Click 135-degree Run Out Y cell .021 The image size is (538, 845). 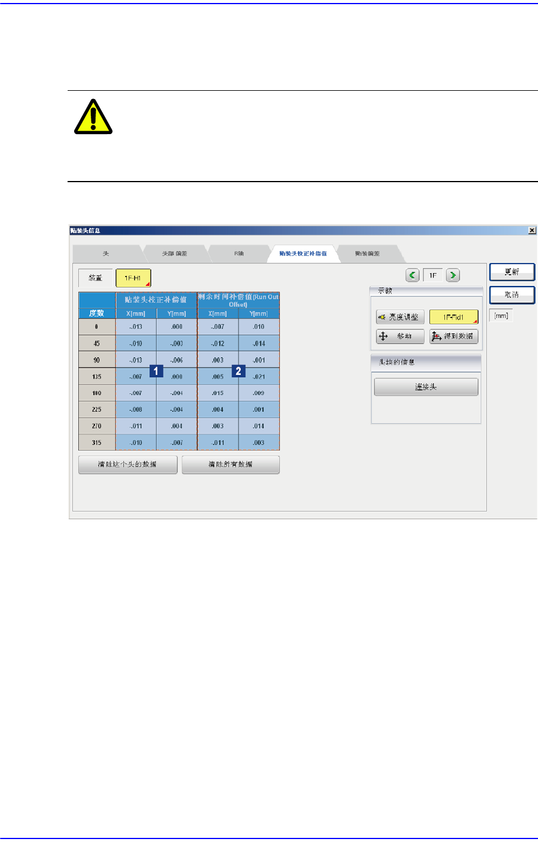(259, 377)
